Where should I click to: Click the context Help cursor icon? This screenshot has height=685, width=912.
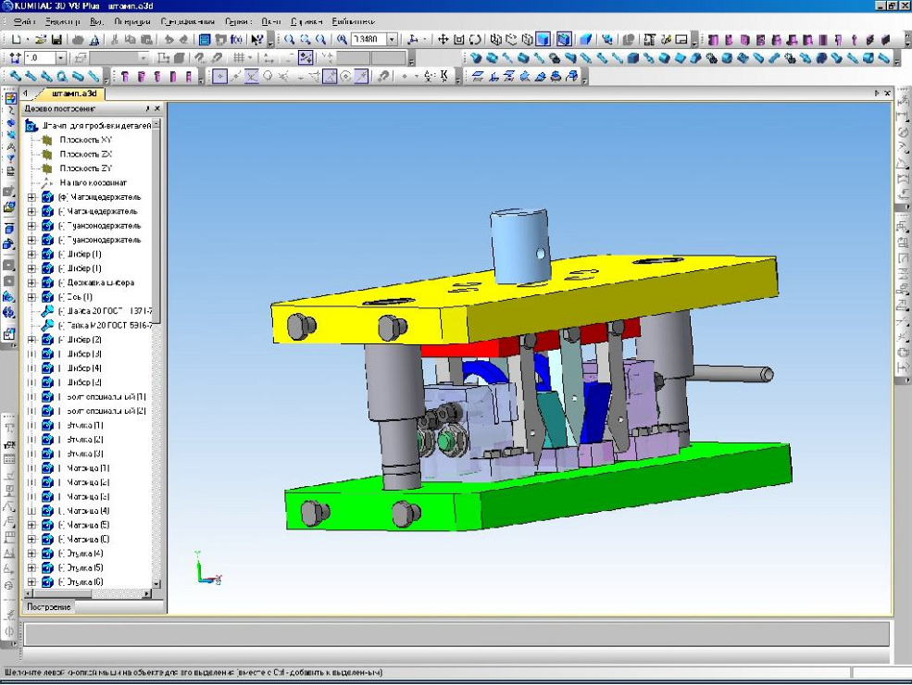[x=256, y=40]
